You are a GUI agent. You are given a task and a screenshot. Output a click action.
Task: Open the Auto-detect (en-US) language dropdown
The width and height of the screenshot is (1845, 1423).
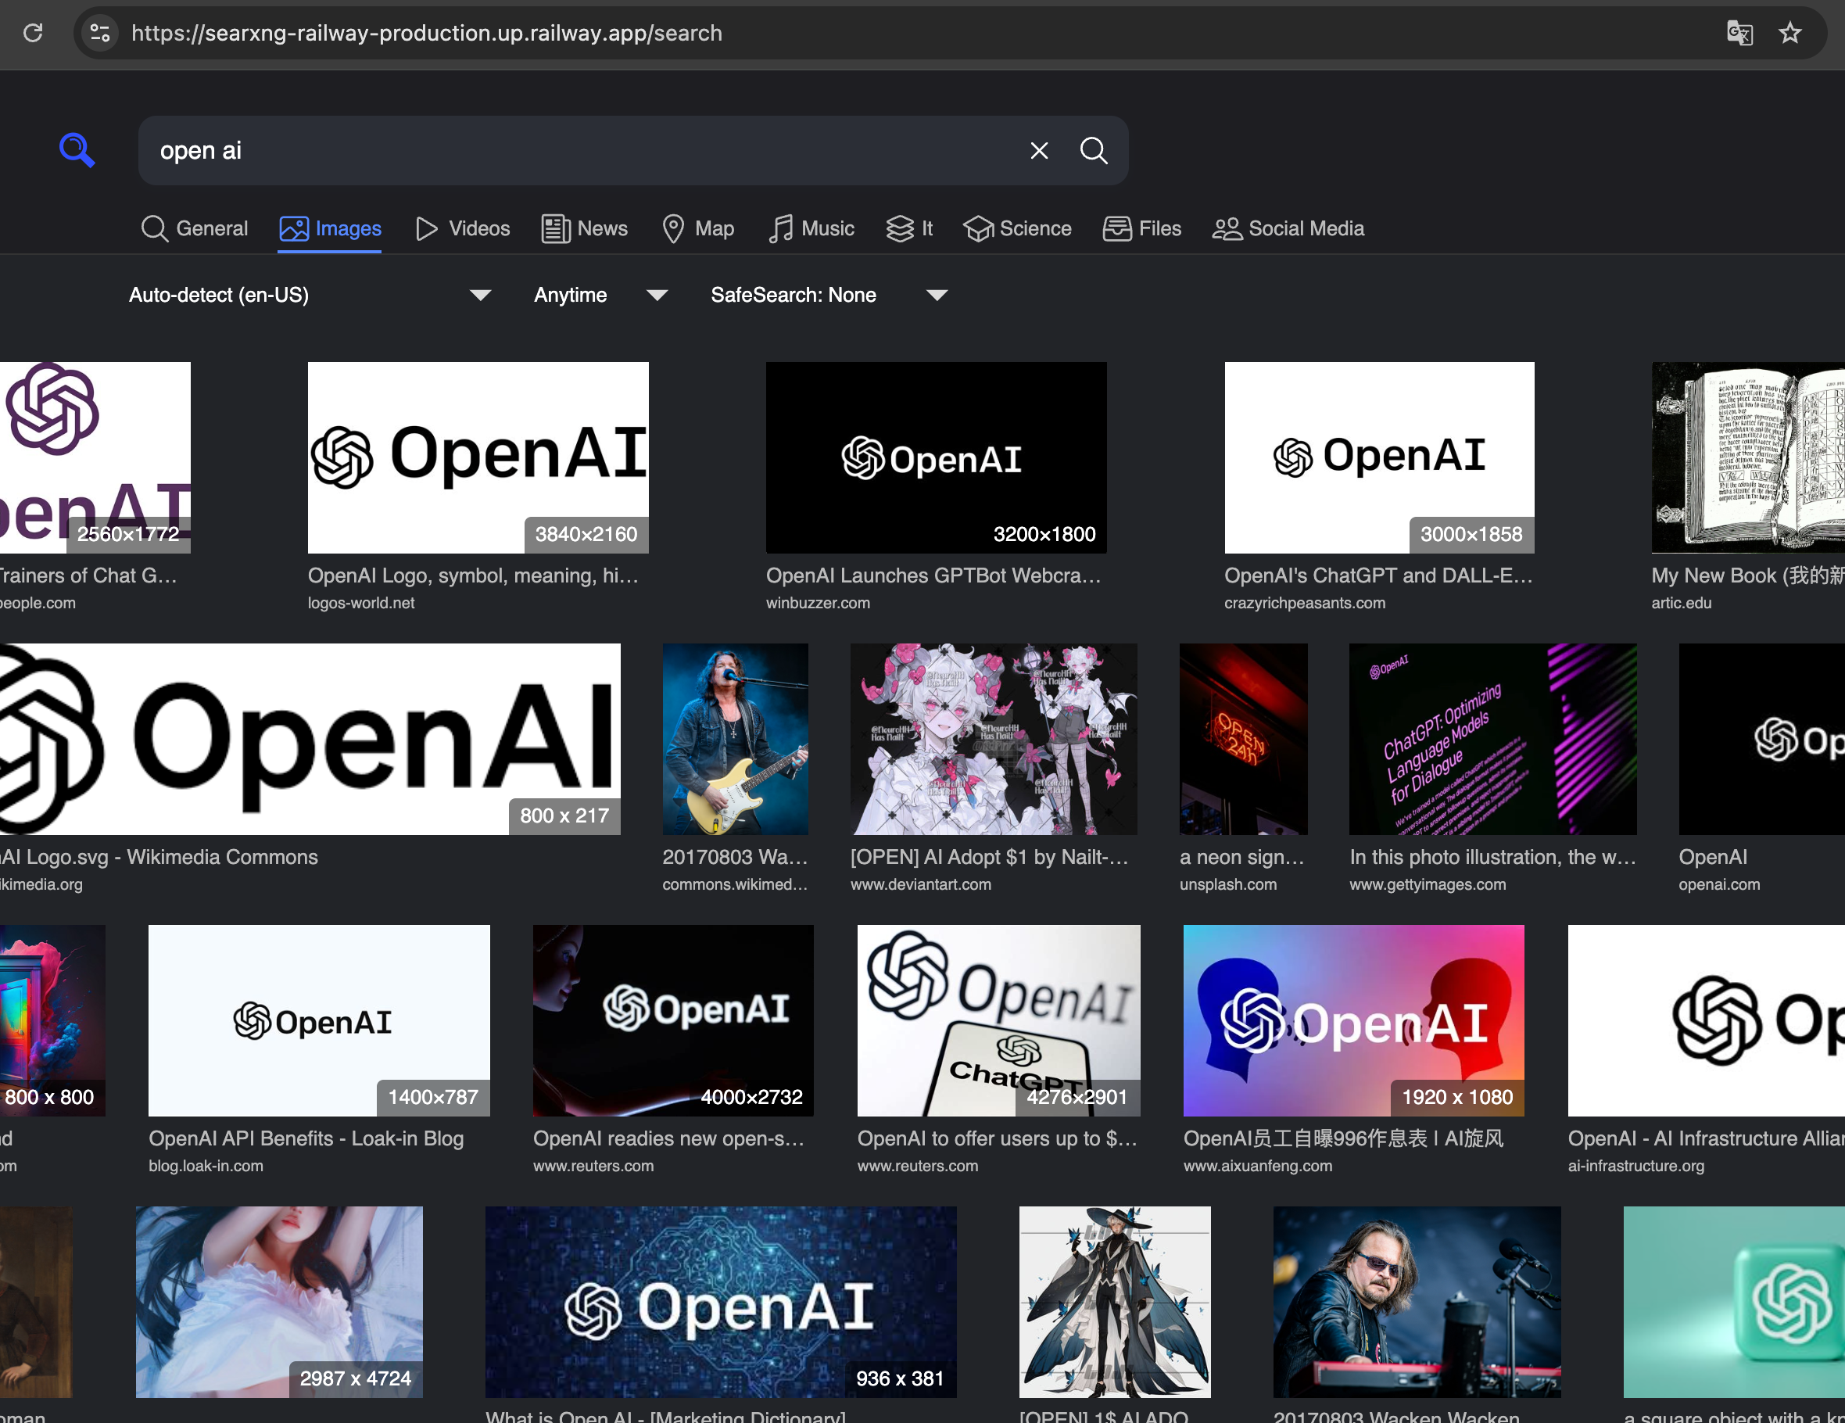click(x=309, y=295)
